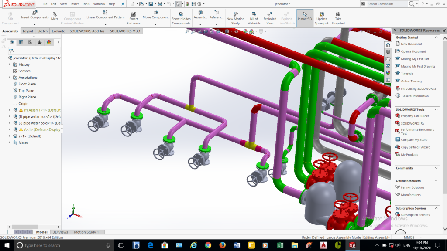The width and height of the screenshot is (447, 251).
Task: Click the Online Training link
Action: [411, 81]
